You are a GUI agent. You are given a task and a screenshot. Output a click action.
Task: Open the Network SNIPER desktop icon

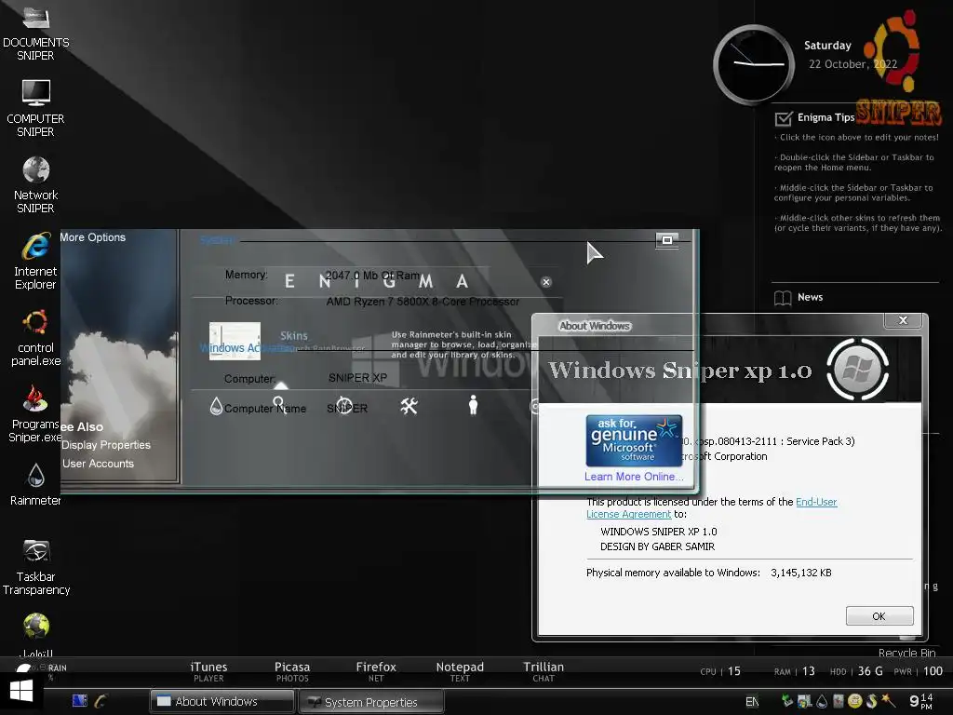click(35, 185)
